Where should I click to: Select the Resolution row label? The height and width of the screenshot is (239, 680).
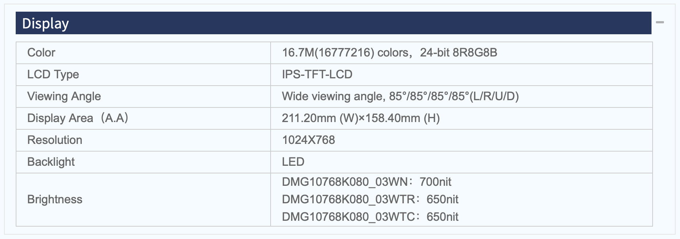click(x=55, y=140)
